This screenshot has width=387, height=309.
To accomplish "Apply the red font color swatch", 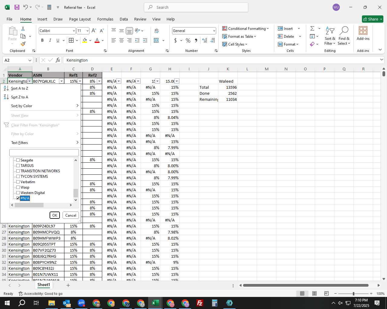I will point(97,40).
